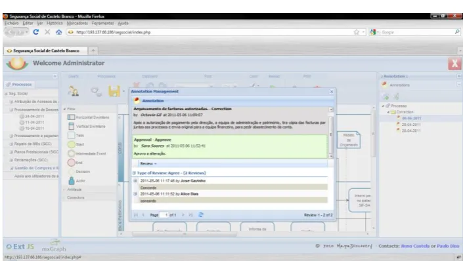Open Gestão de Compras process
Screen dimensions: 463x261
pyautogui.click(x=34, y=168)
